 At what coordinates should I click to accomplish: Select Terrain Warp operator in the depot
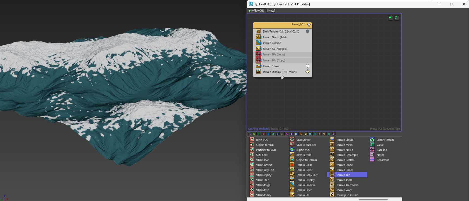344,190
